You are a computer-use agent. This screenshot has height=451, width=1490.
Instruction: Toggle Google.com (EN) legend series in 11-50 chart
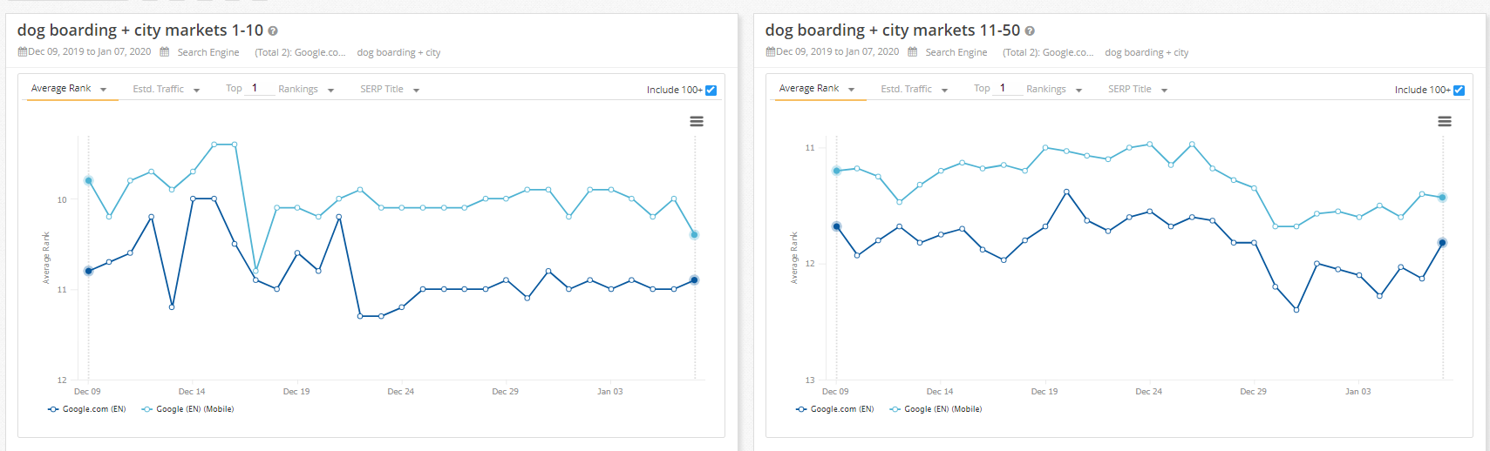coord(835,409)
